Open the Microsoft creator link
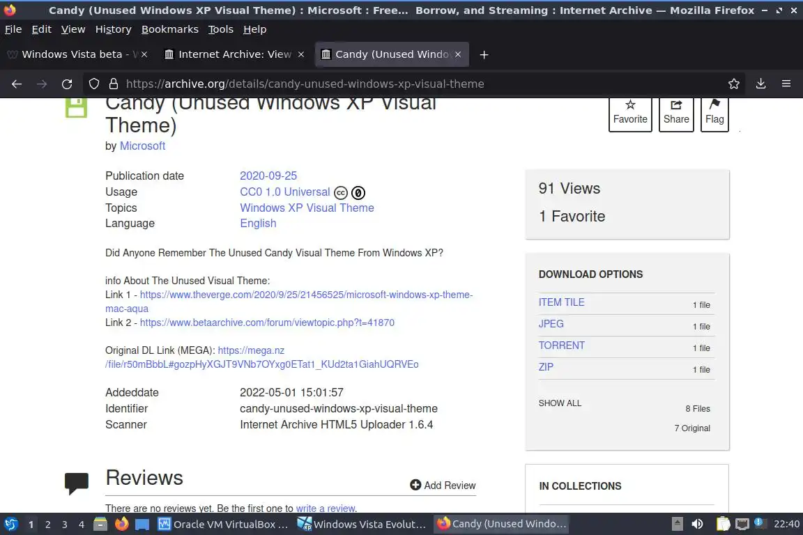Screen dimensions: 803x535 [x=142, y=146]
